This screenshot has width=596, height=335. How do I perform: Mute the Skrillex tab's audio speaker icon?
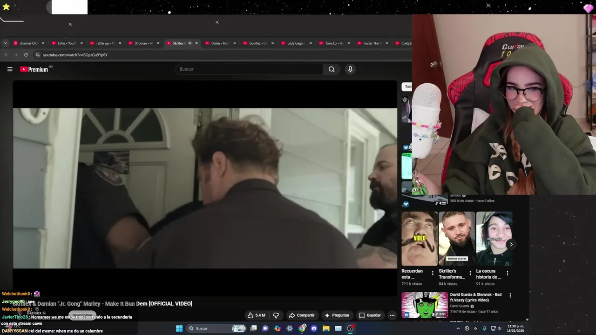pos(190,43)
